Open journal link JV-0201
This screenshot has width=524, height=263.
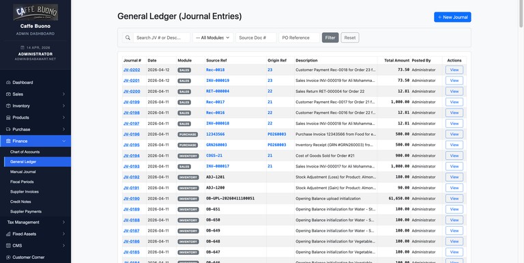pyautogui.click(x=131, y=81)
